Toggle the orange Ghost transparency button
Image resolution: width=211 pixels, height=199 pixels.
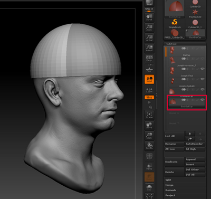click(x=149, y=177)
